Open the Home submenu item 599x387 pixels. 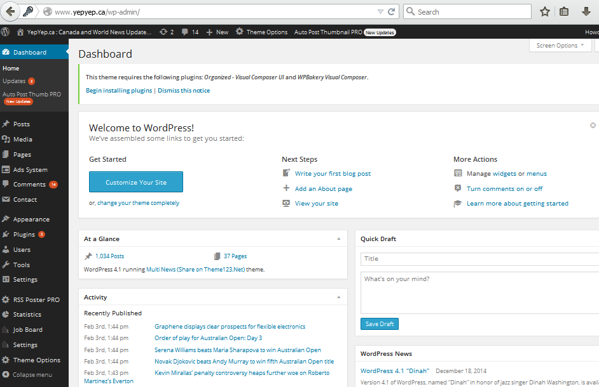[x=11, y=69]
